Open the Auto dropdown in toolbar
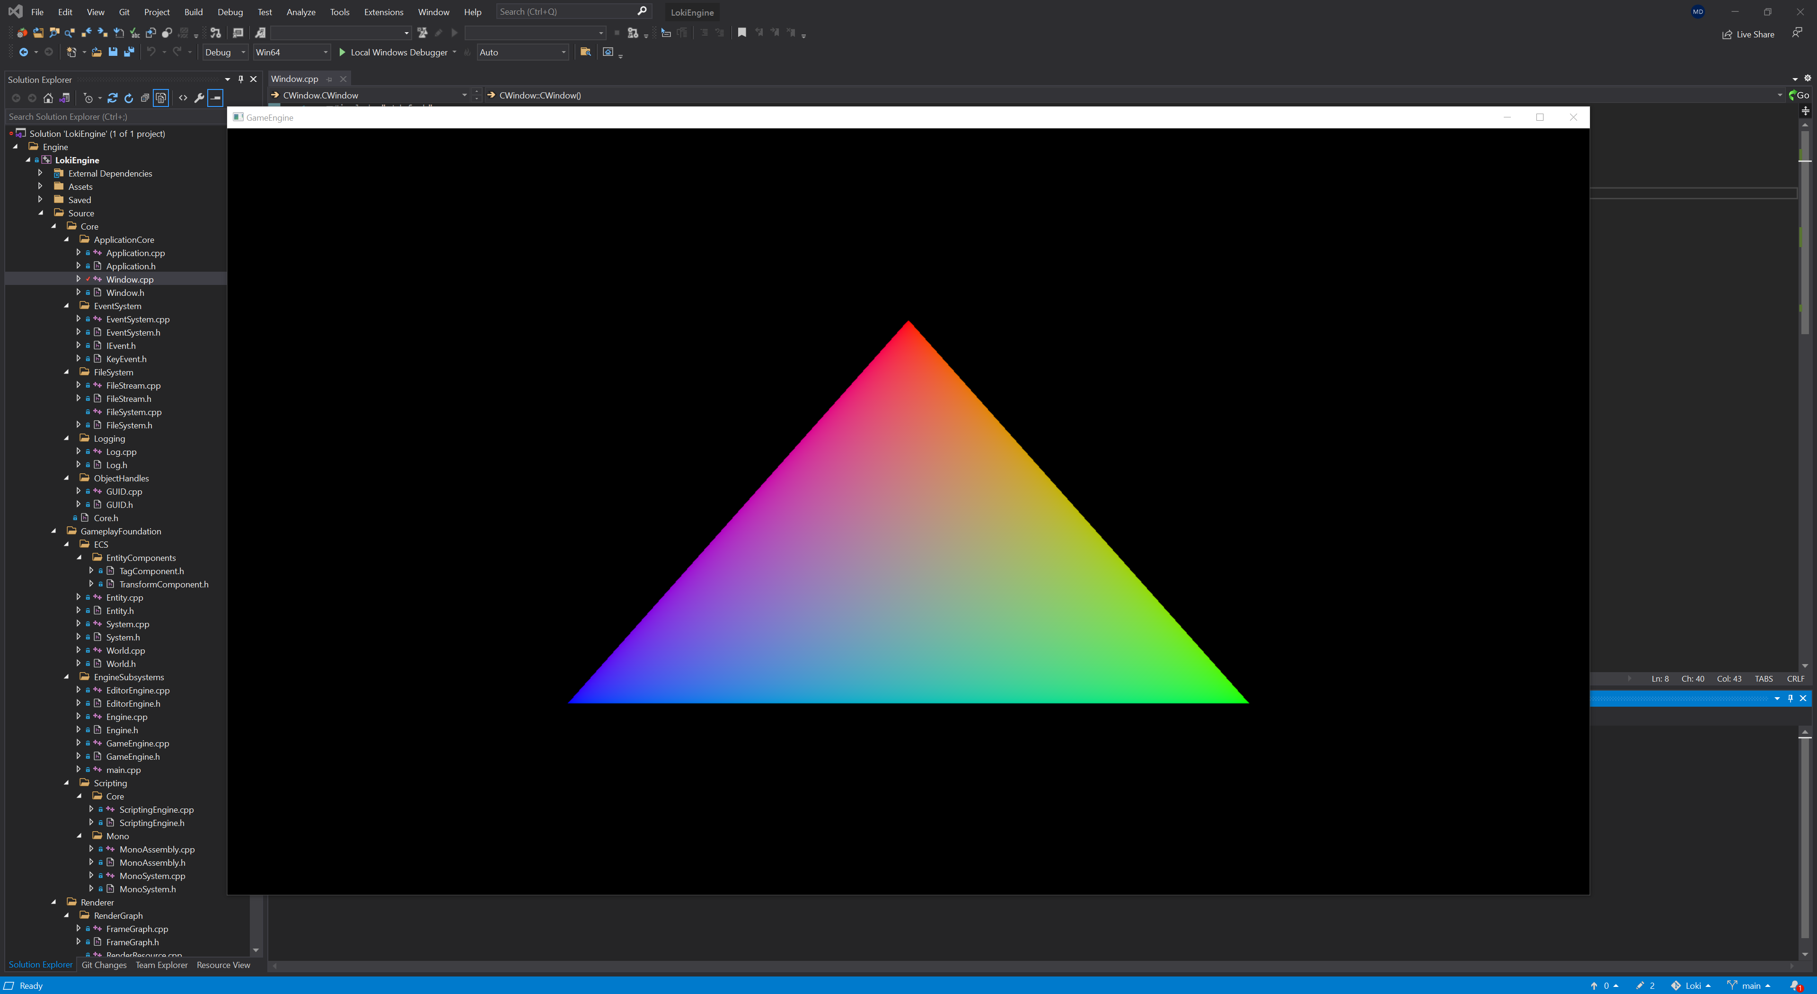 point(523,52)
